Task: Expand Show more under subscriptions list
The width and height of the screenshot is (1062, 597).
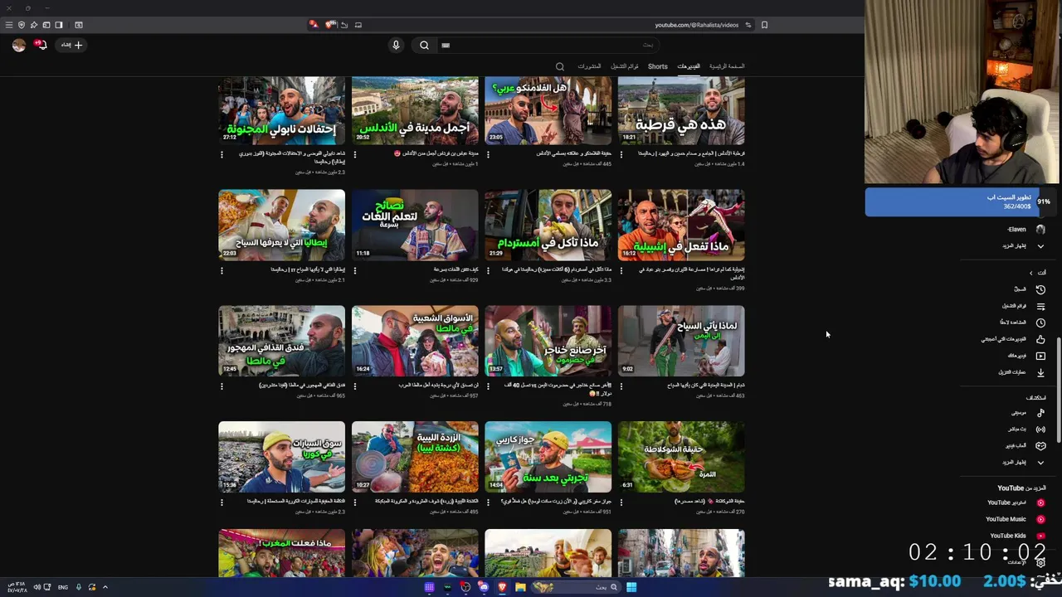Action: [x=1022, y=246]
